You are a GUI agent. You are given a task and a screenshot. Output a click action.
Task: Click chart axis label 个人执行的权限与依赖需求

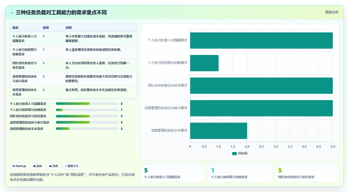[x=168, y=63]
